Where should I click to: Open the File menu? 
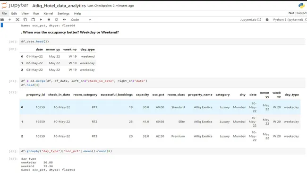pyautogui.click(x=4, y=14)
